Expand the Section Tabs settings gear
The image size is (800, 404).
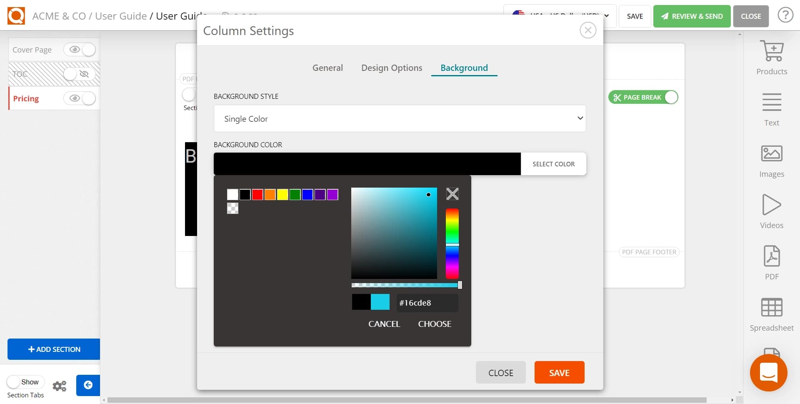pos(60,386)
